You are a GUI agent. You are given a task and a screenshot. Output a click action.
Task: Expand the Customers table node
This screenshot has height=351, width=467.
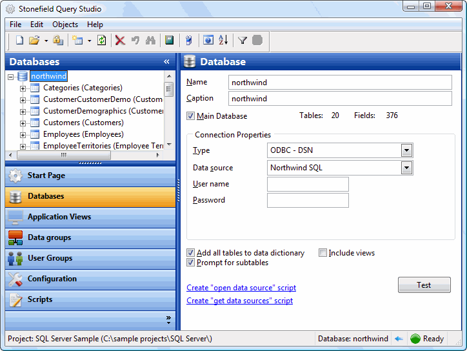pos(23,123)
